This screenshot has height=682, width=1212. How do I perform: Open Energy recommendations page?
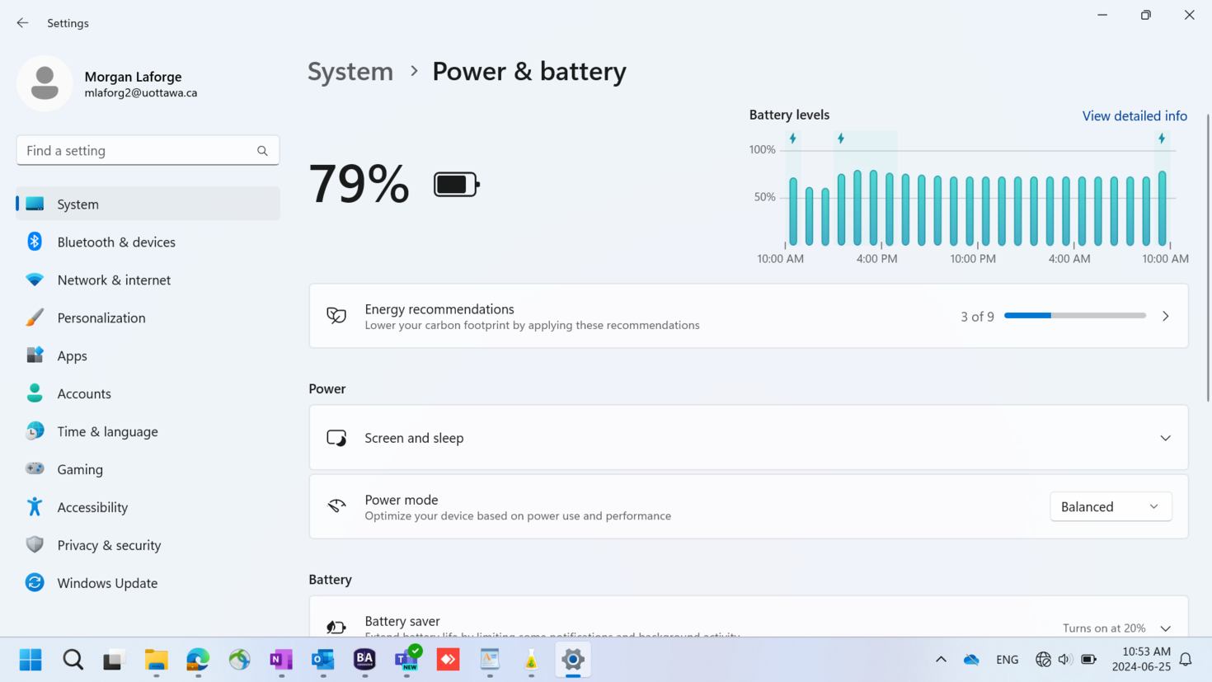tap(1164, 316)
